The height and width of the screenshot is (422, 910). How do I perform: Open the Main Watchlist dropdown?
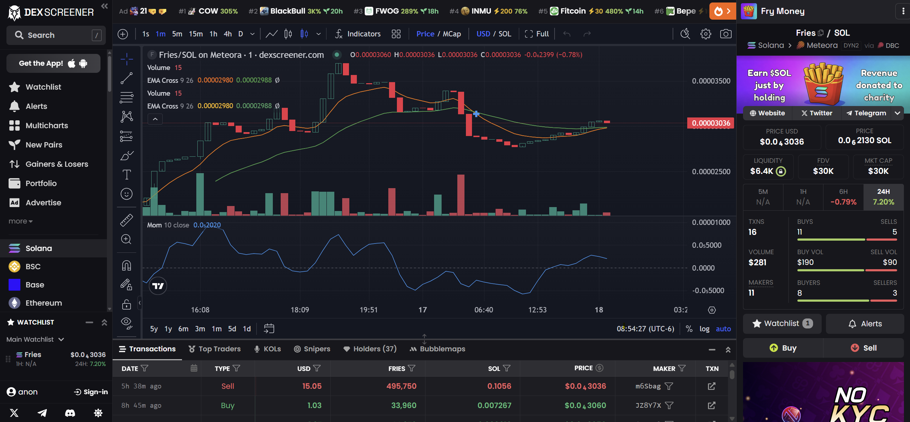point(35,339)
